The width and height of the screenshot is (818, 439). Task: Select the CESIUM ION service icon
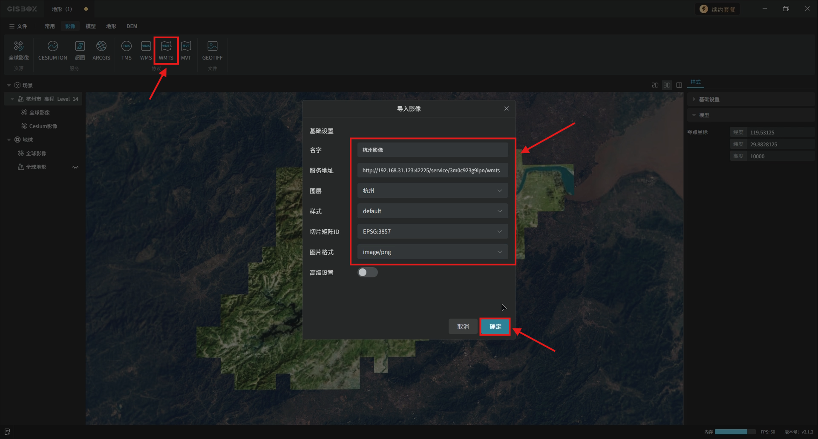pos(52,50)
